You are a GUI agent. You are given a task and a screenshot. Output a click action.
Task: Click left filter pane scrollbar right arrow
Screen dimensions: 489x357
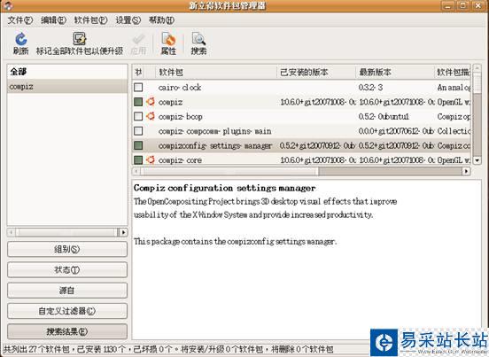(x=123, y=232)
